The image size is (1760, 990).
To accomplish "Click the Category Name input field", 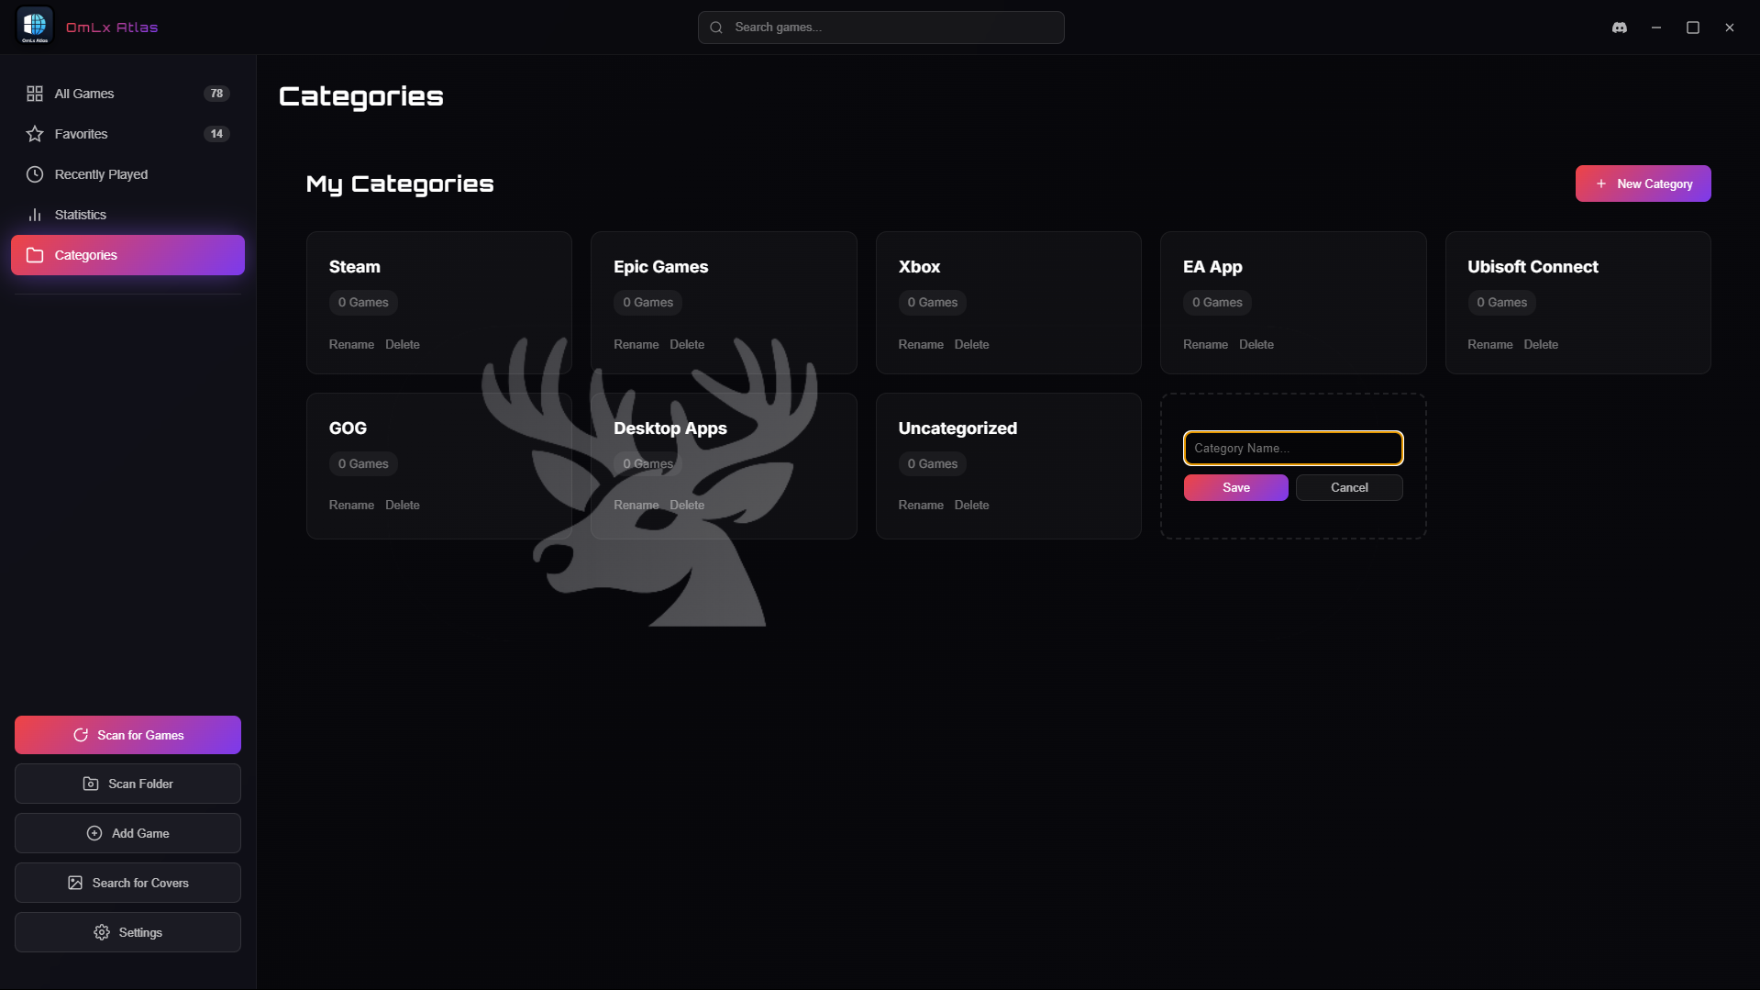I will pos(1293,448).
